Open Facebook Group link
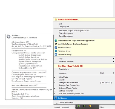 click(65, 47)
